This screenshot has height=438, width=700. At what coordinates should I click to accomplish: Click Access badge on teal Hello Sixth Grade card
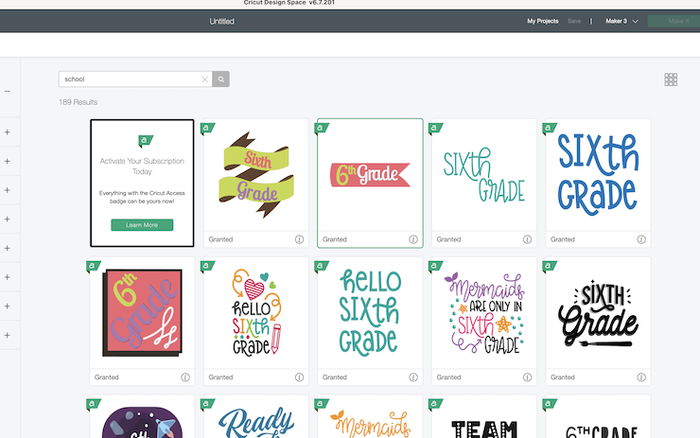pos(322,267)
